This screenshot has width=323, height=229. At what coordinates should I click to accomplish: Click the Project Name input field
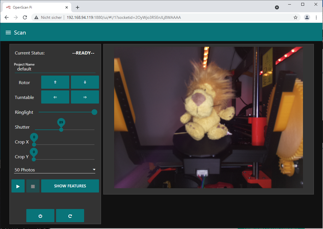tap(55, 69)
